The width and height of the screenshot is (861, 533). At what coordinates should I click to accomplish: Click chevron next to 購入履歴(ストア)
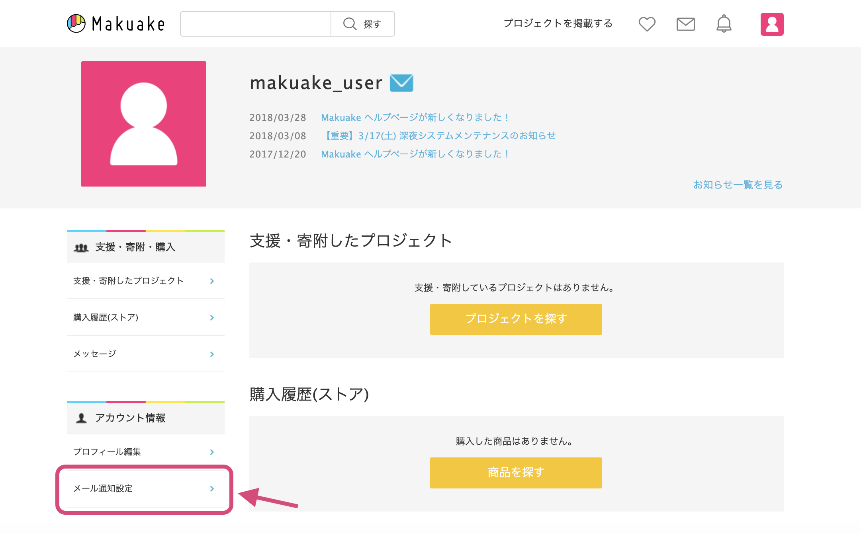(x=212, y=317)
